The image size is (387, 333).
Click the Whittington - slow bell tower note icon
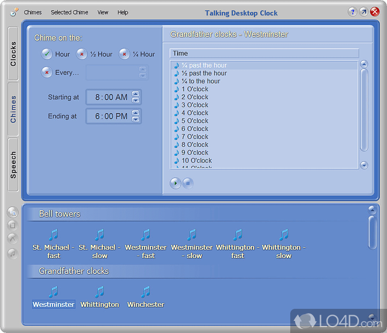pos(283,234)
